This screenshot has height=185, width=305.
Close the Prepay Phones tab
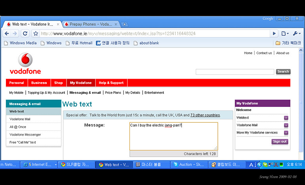(x=116, y=25)
